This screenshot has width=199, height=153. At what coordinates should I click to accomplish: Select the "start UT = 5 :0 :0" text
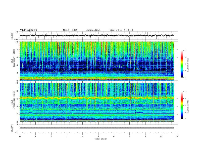coord(121,30)
